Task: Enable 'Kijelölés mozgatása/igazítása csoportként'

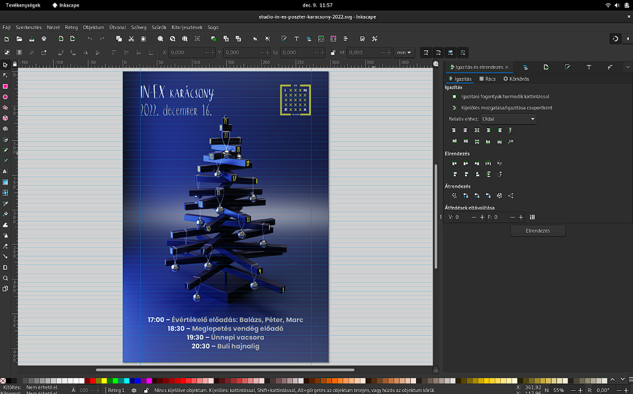Action: tap(454, 108)
